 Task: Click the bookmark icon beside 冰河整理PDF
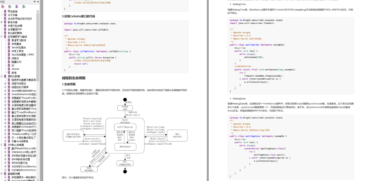point(5,30)
